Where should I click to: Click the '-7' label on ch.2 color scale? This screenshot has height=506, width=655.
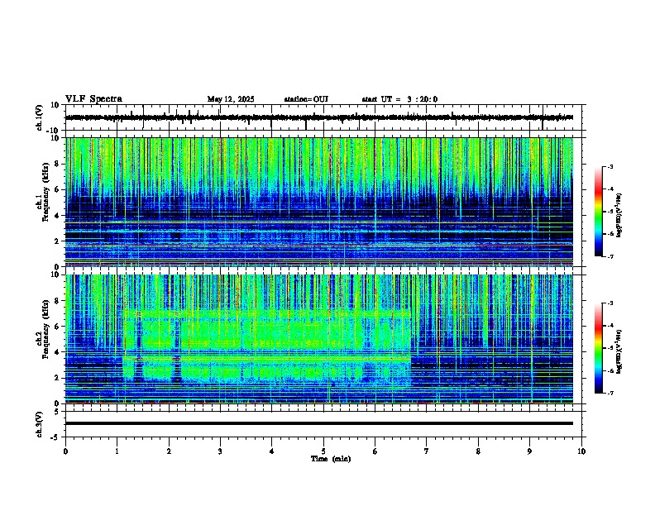point(610,393)
